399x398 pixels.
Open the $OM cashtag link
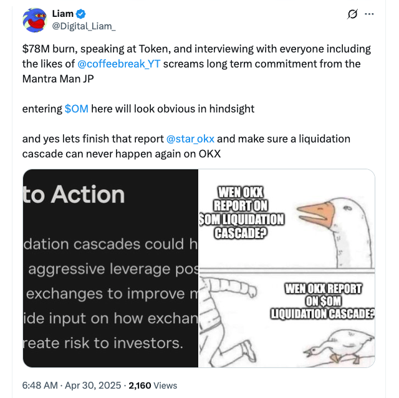76,109
